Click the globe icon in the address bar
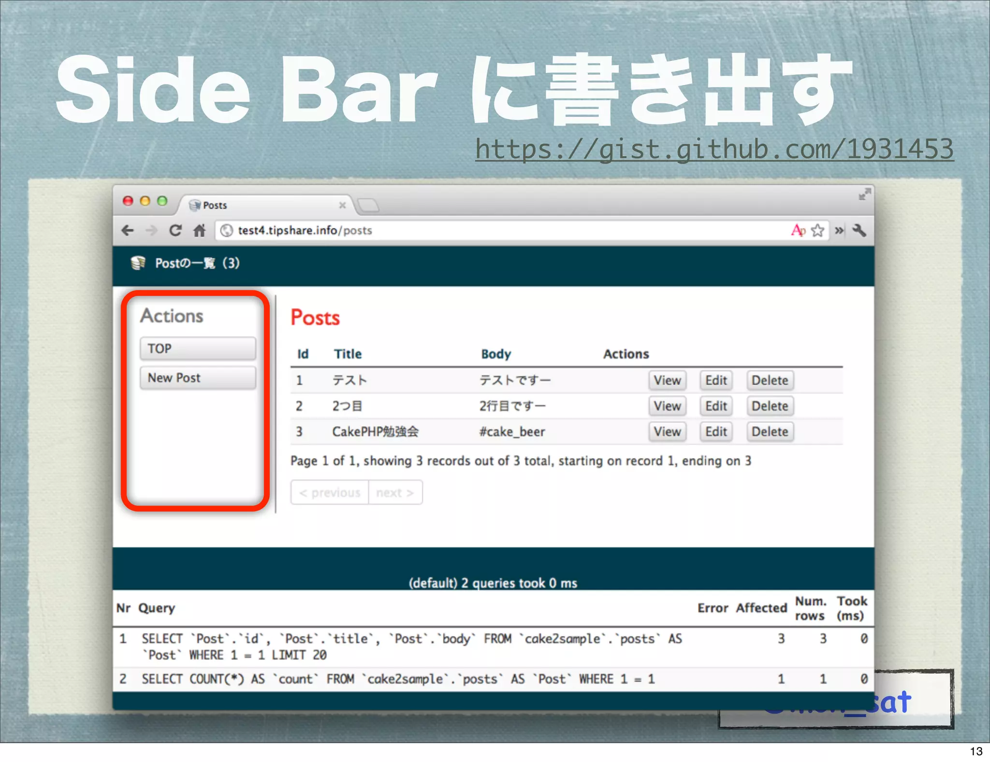 point(226,230)
